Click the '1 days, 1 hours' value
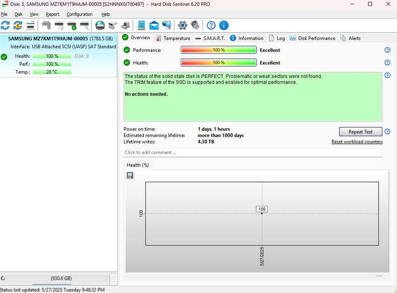This screenshot has width=397, height=293. pos(214,129)
